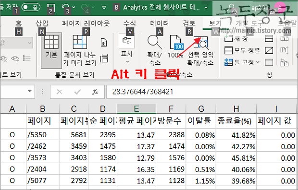Click the Hide window icon
Viewport: 298px width, 190px height.
[269, 50]
